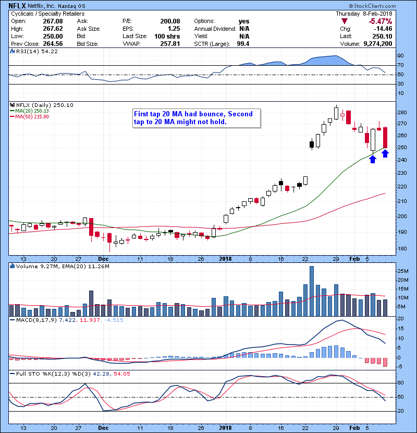Click the VWAP value 257.81

(170, 44)
